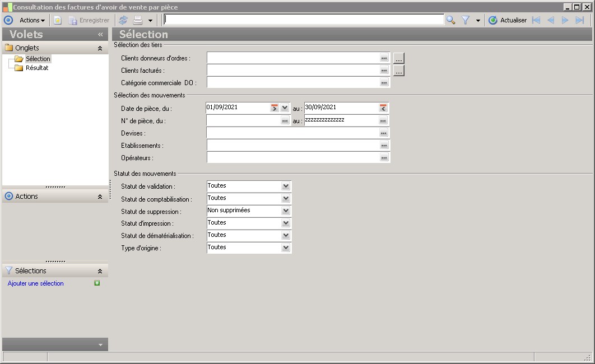Open the Statut de suppression dropdown
Screen dimensions: 595x364
click(x=286, y=211)
